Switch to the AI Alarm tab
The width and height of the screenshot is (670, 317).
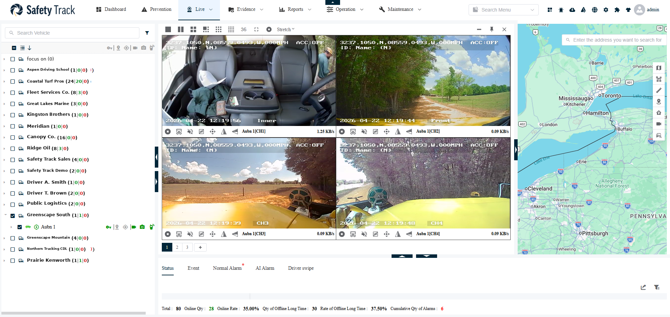pyautogui.click(x=265, y=268)
